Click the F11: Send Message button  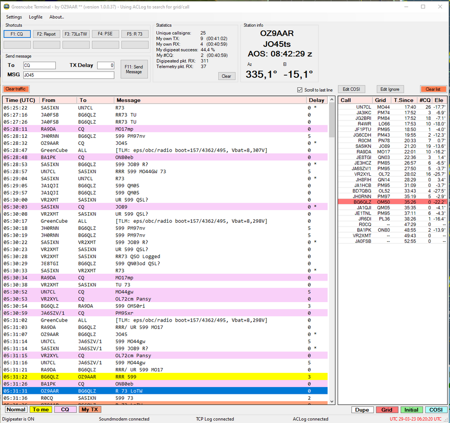pyautogui.click(x=134, y=69)
